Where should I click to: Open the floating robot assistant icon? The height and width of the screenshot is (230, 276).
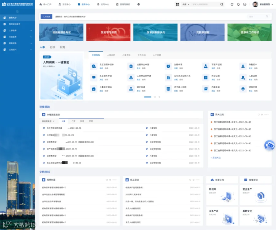click(270, 145)
